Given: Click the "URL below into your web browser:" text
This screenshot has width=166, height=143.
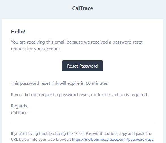Looking at the screenshot, I should 41,139.
